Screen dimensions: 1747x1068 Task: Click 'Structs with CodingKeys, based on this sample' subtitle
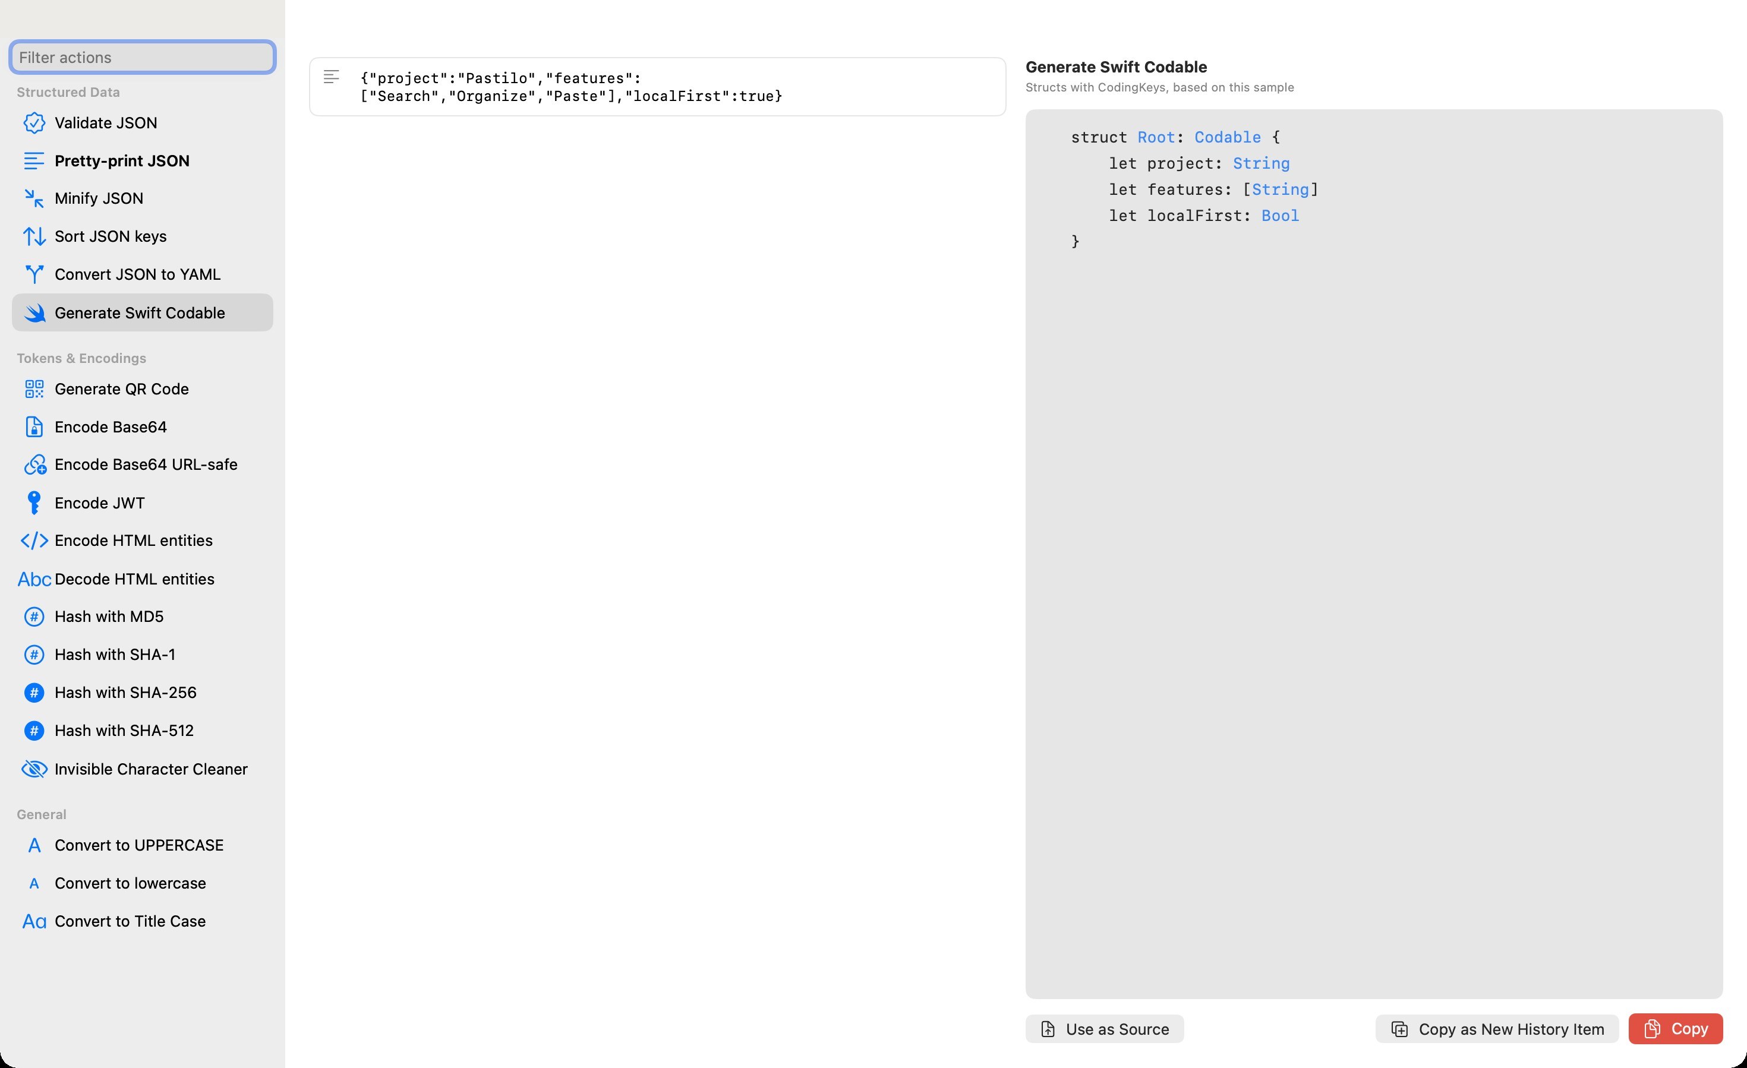click(1160, 88)
